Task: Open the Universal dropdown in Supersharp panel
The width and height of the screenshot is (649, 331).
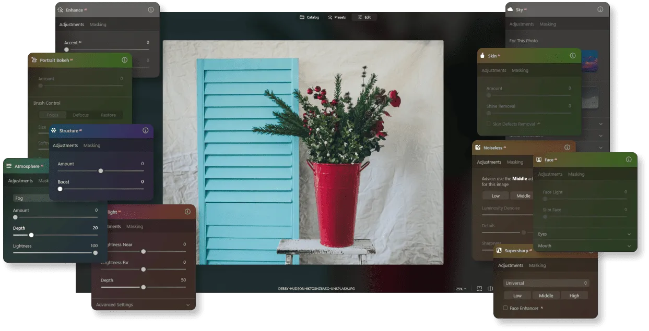Action: [546, 283]
